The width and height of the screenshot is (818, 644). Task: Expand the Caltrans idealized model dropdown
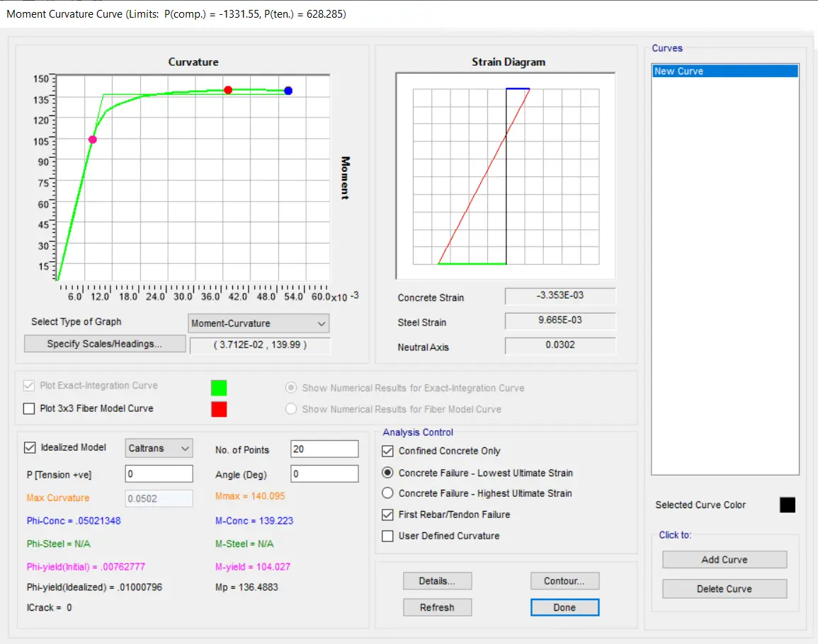pyautogui.click(x=159, y=449)
